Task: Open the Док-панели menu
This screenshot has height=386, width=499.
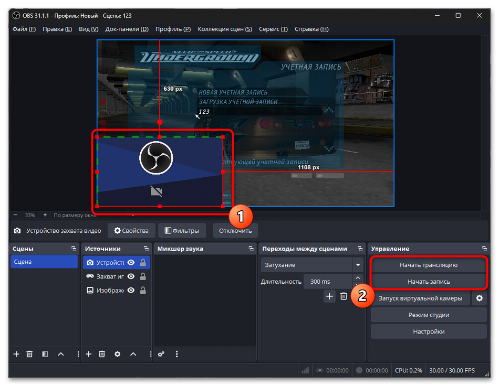Action: coord(127,29)
